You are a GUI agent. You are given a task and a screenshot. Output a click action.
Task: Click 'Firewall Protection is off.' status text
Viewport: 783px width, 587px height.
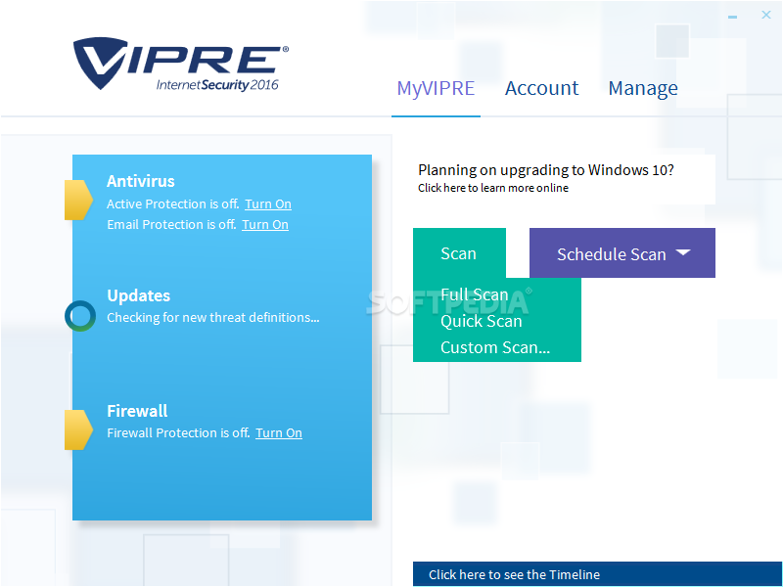[x=178, y=432]
